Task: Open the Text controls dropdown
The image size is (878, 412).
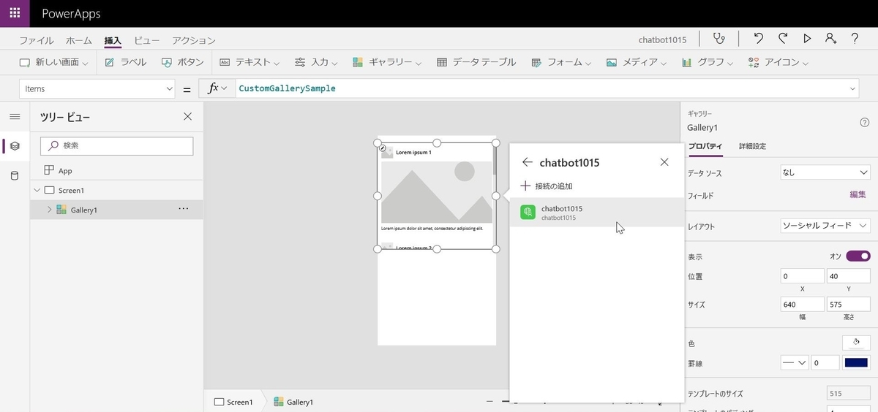Action: [x=249, y=63]
